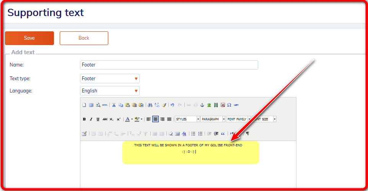The width and height of the screenshot is (368, 191).
Task: Insert an anchor using the anchor icon
Action: pos(202,105)
